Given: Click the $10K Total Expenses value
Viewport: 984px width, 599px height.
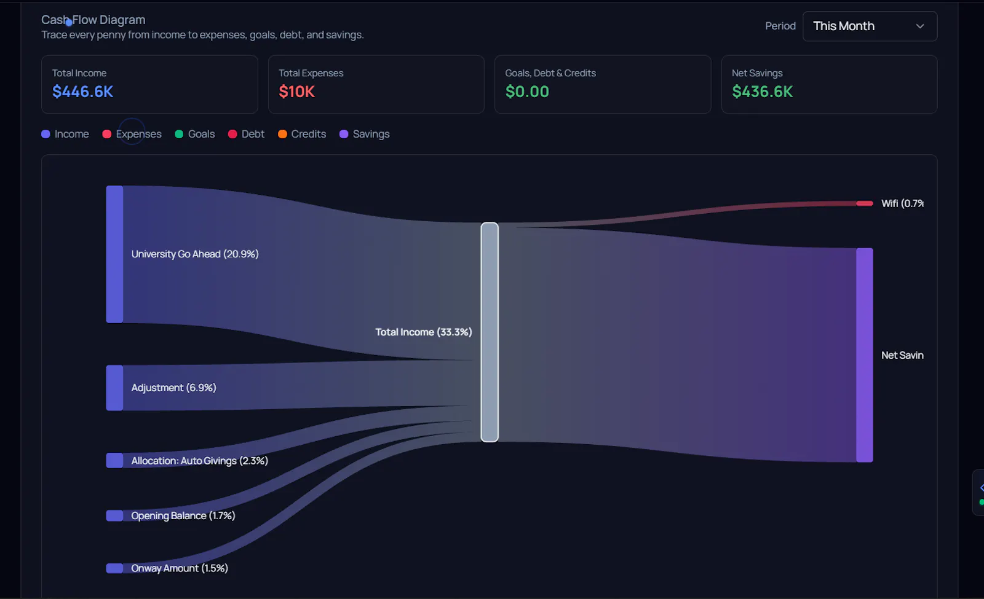Looking at the screenshot, I should tap(297, 92).
